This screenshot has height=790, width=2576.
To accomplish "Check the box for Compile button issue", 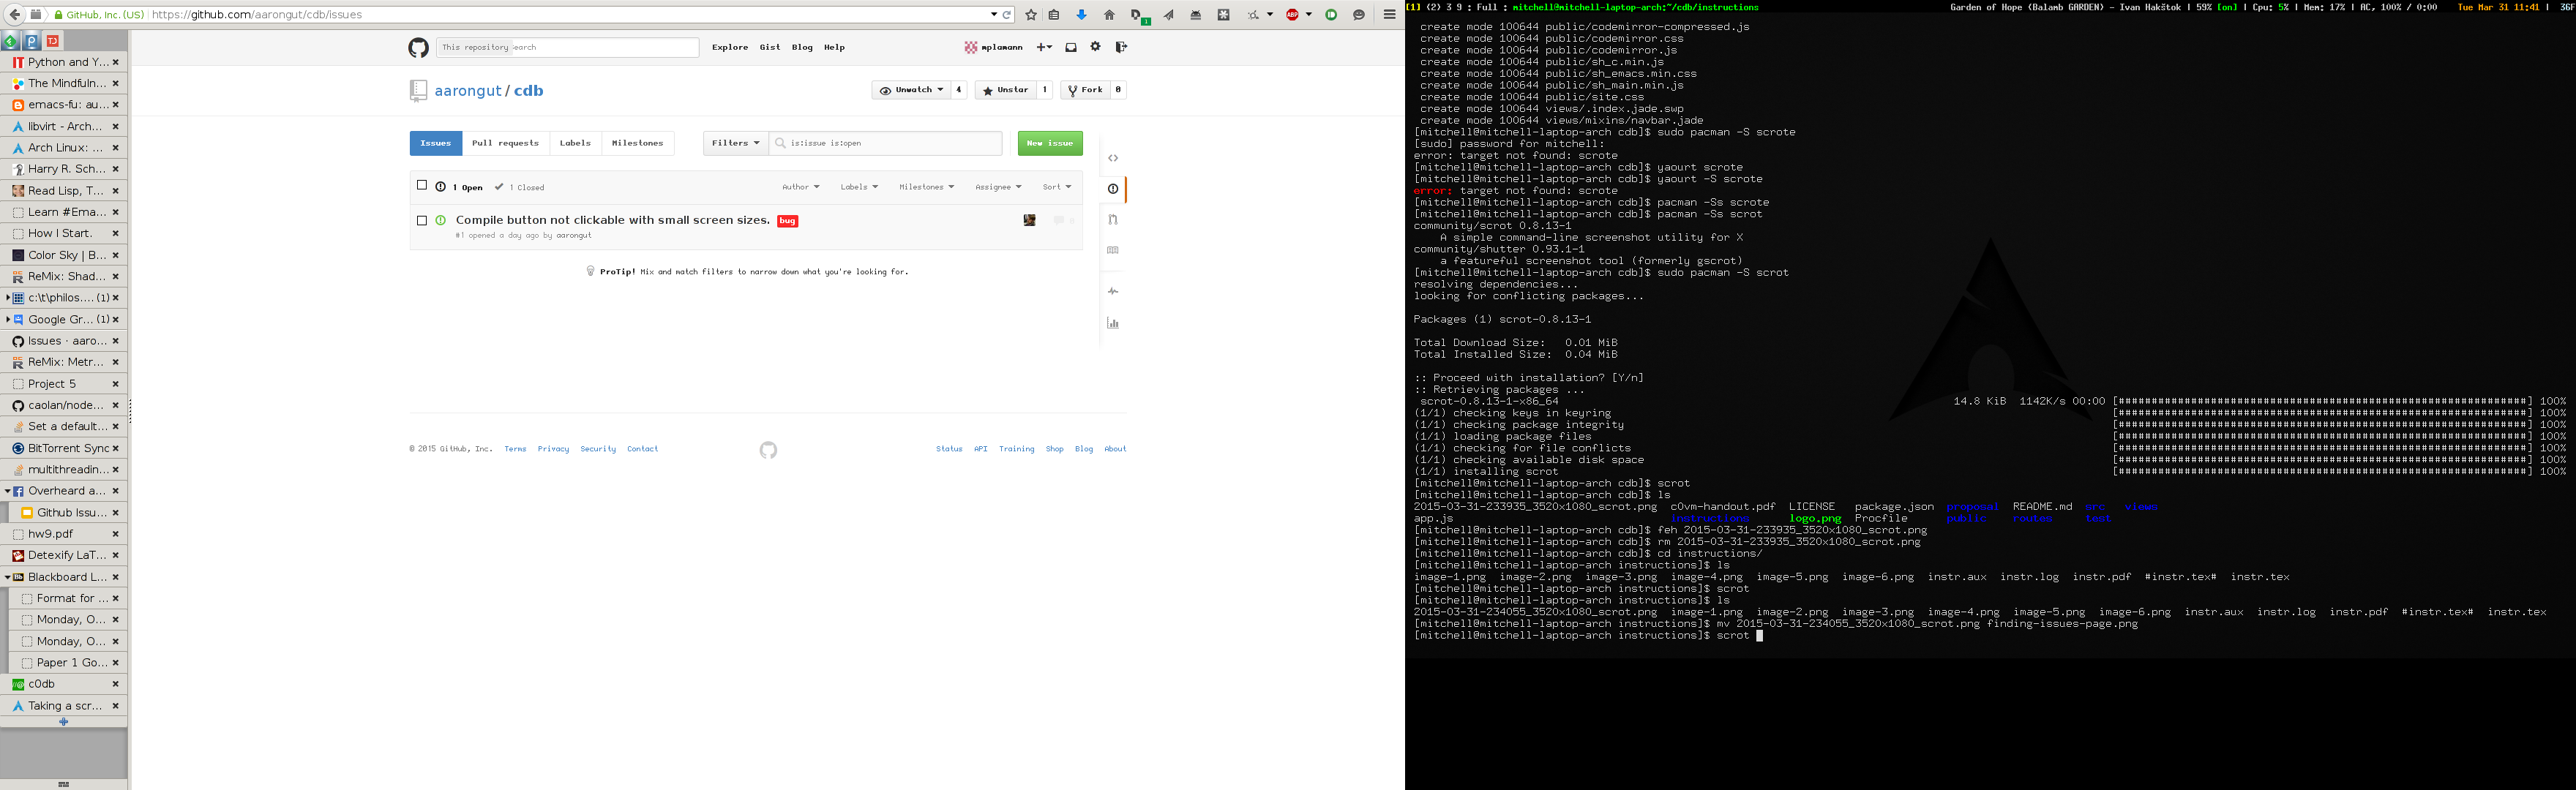I will pyautogui.click(x=422, y=220).
